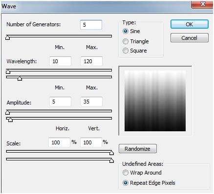
Task: Click the Wavelength Min field
Action: click(x=60, y=61)
